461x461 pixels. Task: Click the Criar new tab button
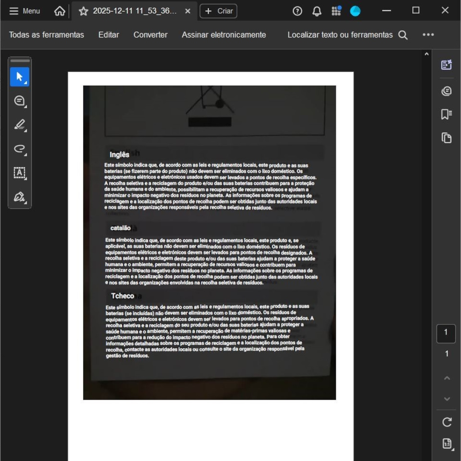click(218, 11)
